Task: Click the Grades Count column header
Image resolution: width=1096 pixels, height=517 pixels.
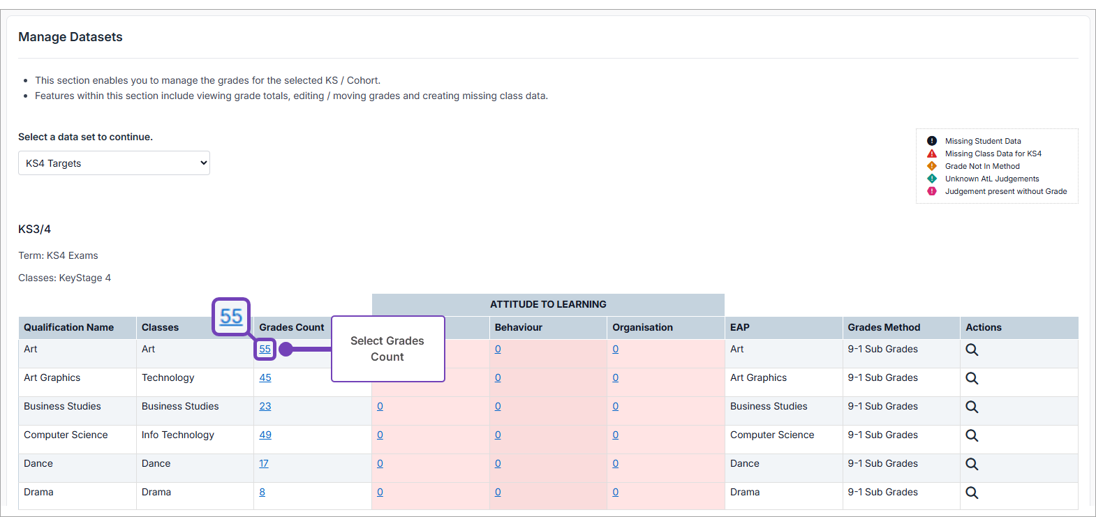Action: tap(292, 327)
